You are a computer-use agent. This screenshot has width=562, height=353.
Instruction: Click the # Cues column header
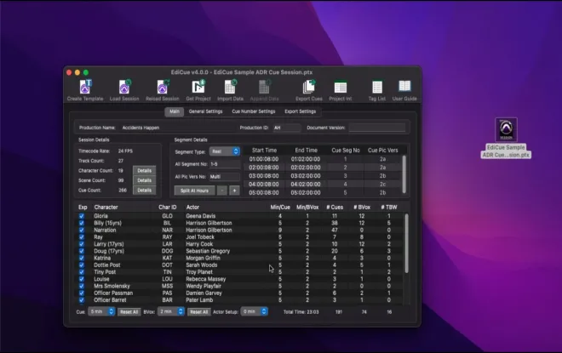335,208
